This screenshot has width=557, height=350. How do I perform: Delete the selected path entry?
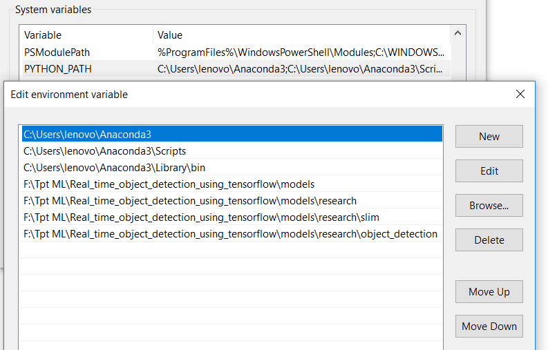click(489, 240)
